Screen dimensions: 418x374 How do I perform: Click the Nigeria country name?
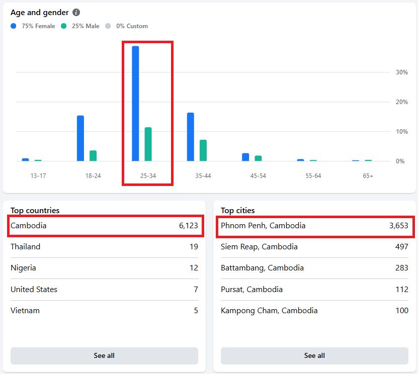pyautogui.click(x=23, y=268)
